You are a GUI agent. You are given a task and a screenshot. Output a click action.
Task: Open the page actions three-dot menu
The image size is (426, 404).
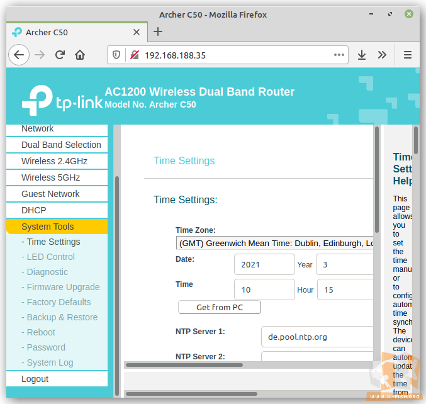[x=339, y=55]
